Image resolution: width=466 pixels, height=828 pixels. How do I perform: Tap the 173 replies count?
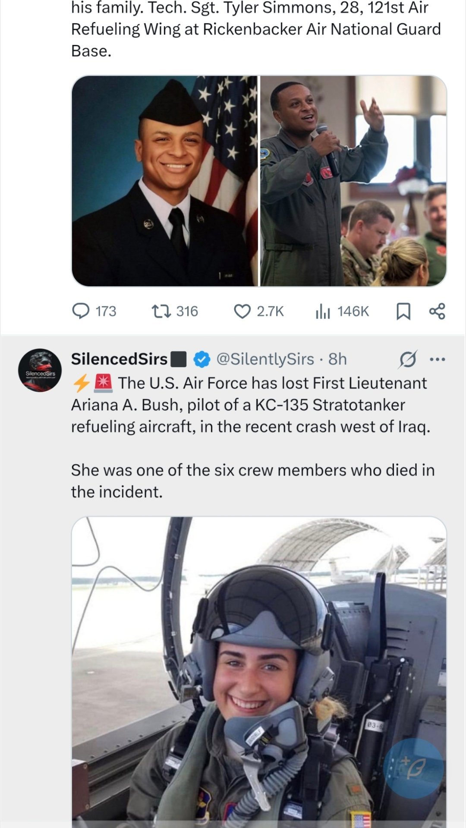click(x=106, y=311)
